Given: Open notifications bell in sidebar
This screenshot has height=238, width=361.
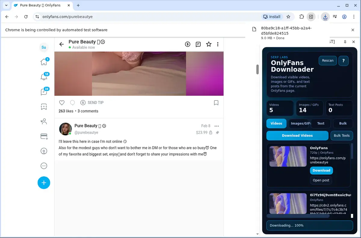Looking at the screenshot, I should coord(44,77).
